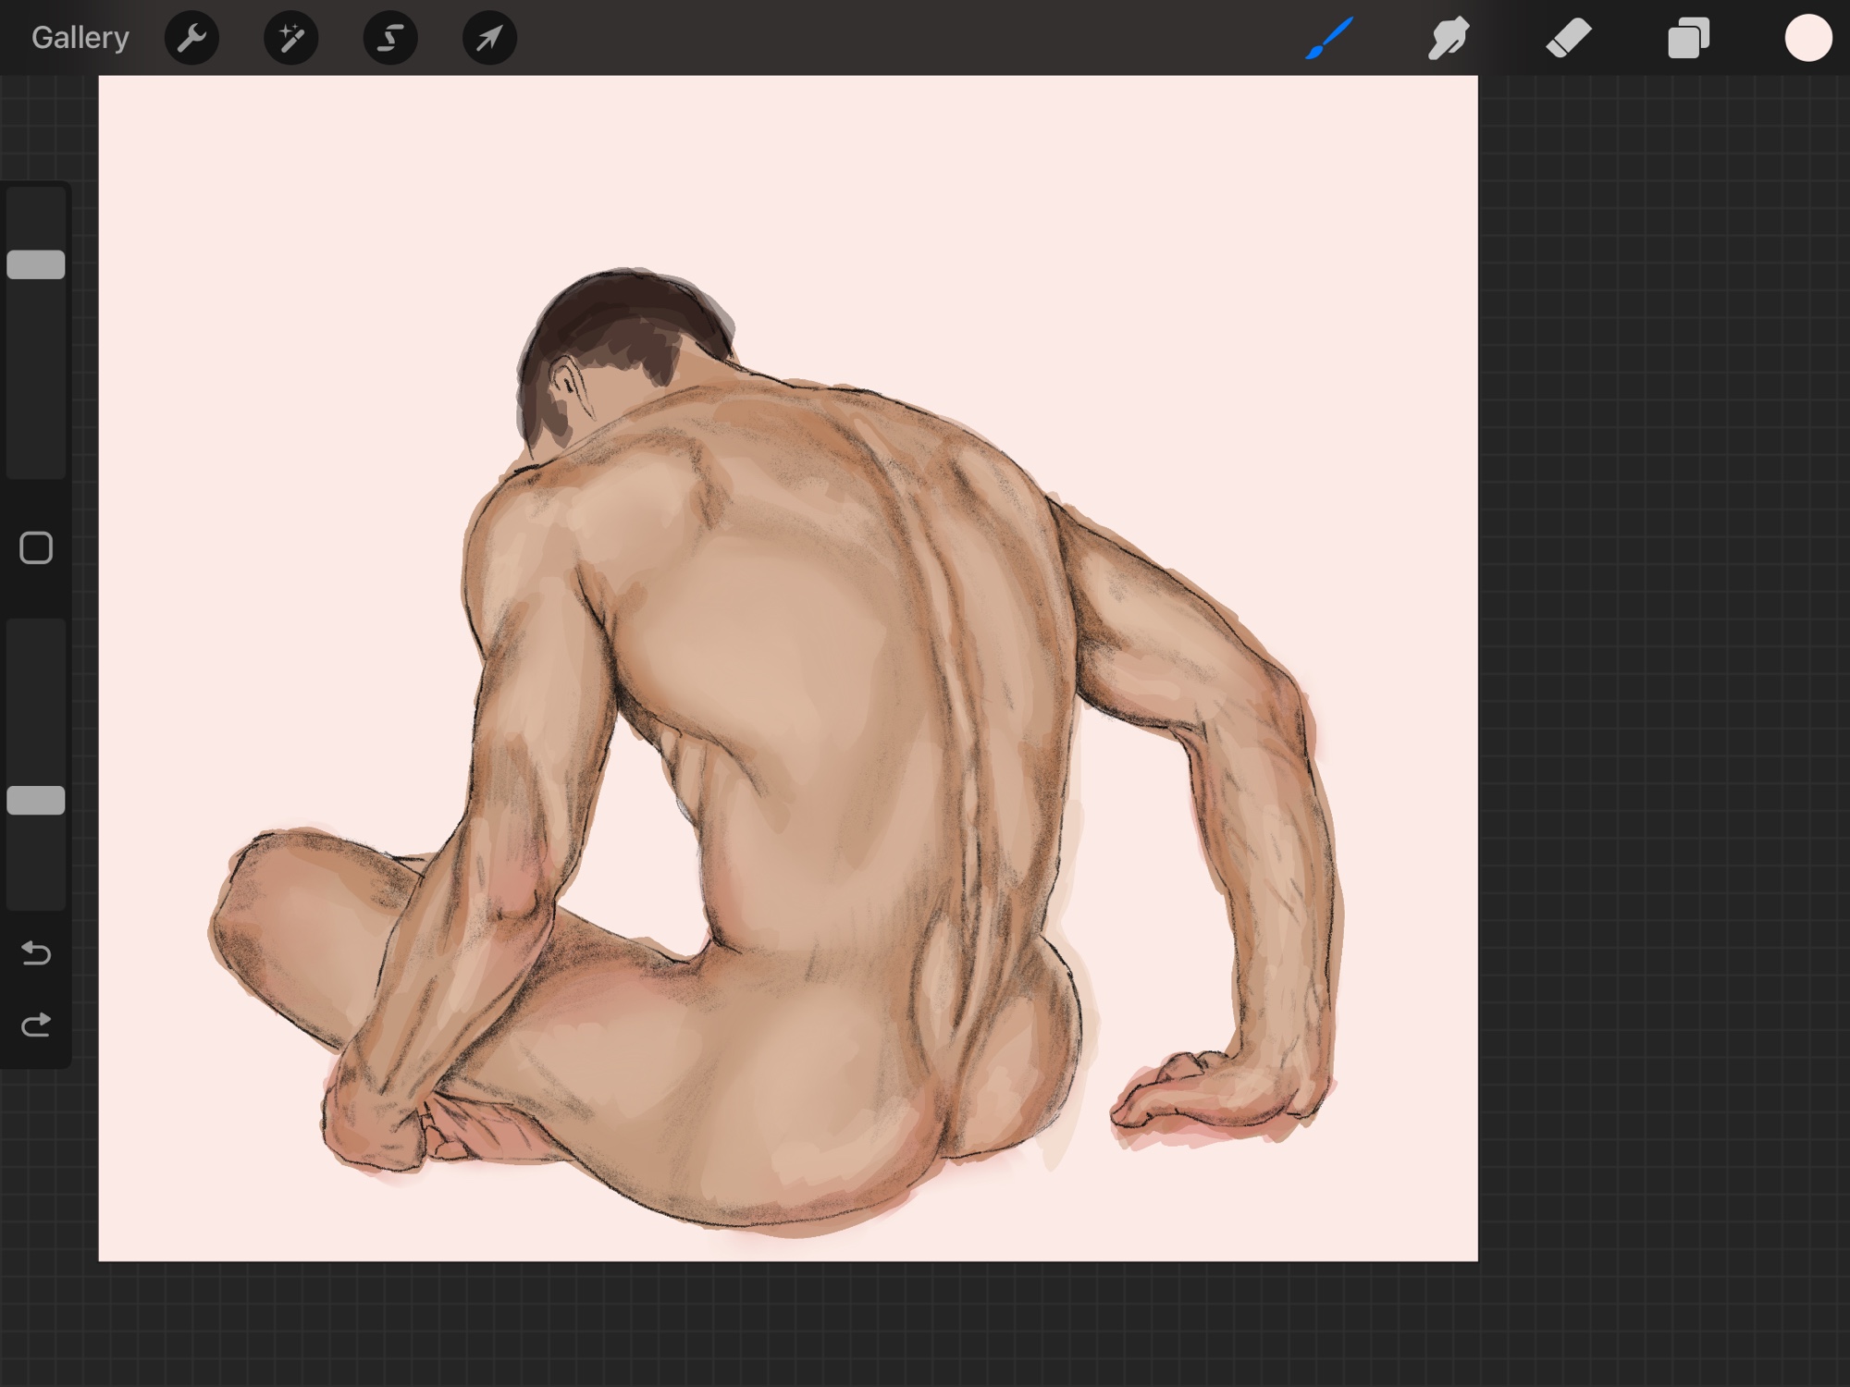Open the Layers panel
1850x1387 pixels.
1688,38
